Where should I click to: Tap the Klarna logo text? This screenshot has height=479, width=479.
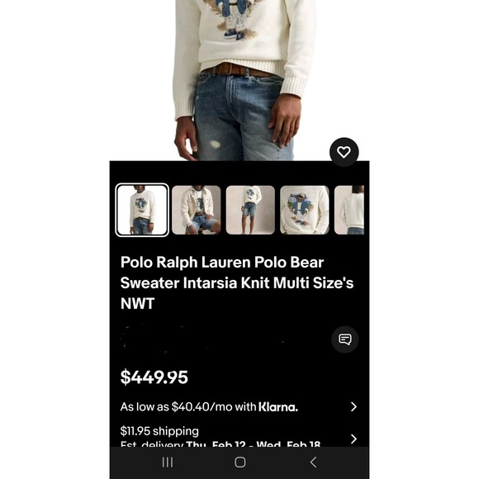click(x=278, y=406)
